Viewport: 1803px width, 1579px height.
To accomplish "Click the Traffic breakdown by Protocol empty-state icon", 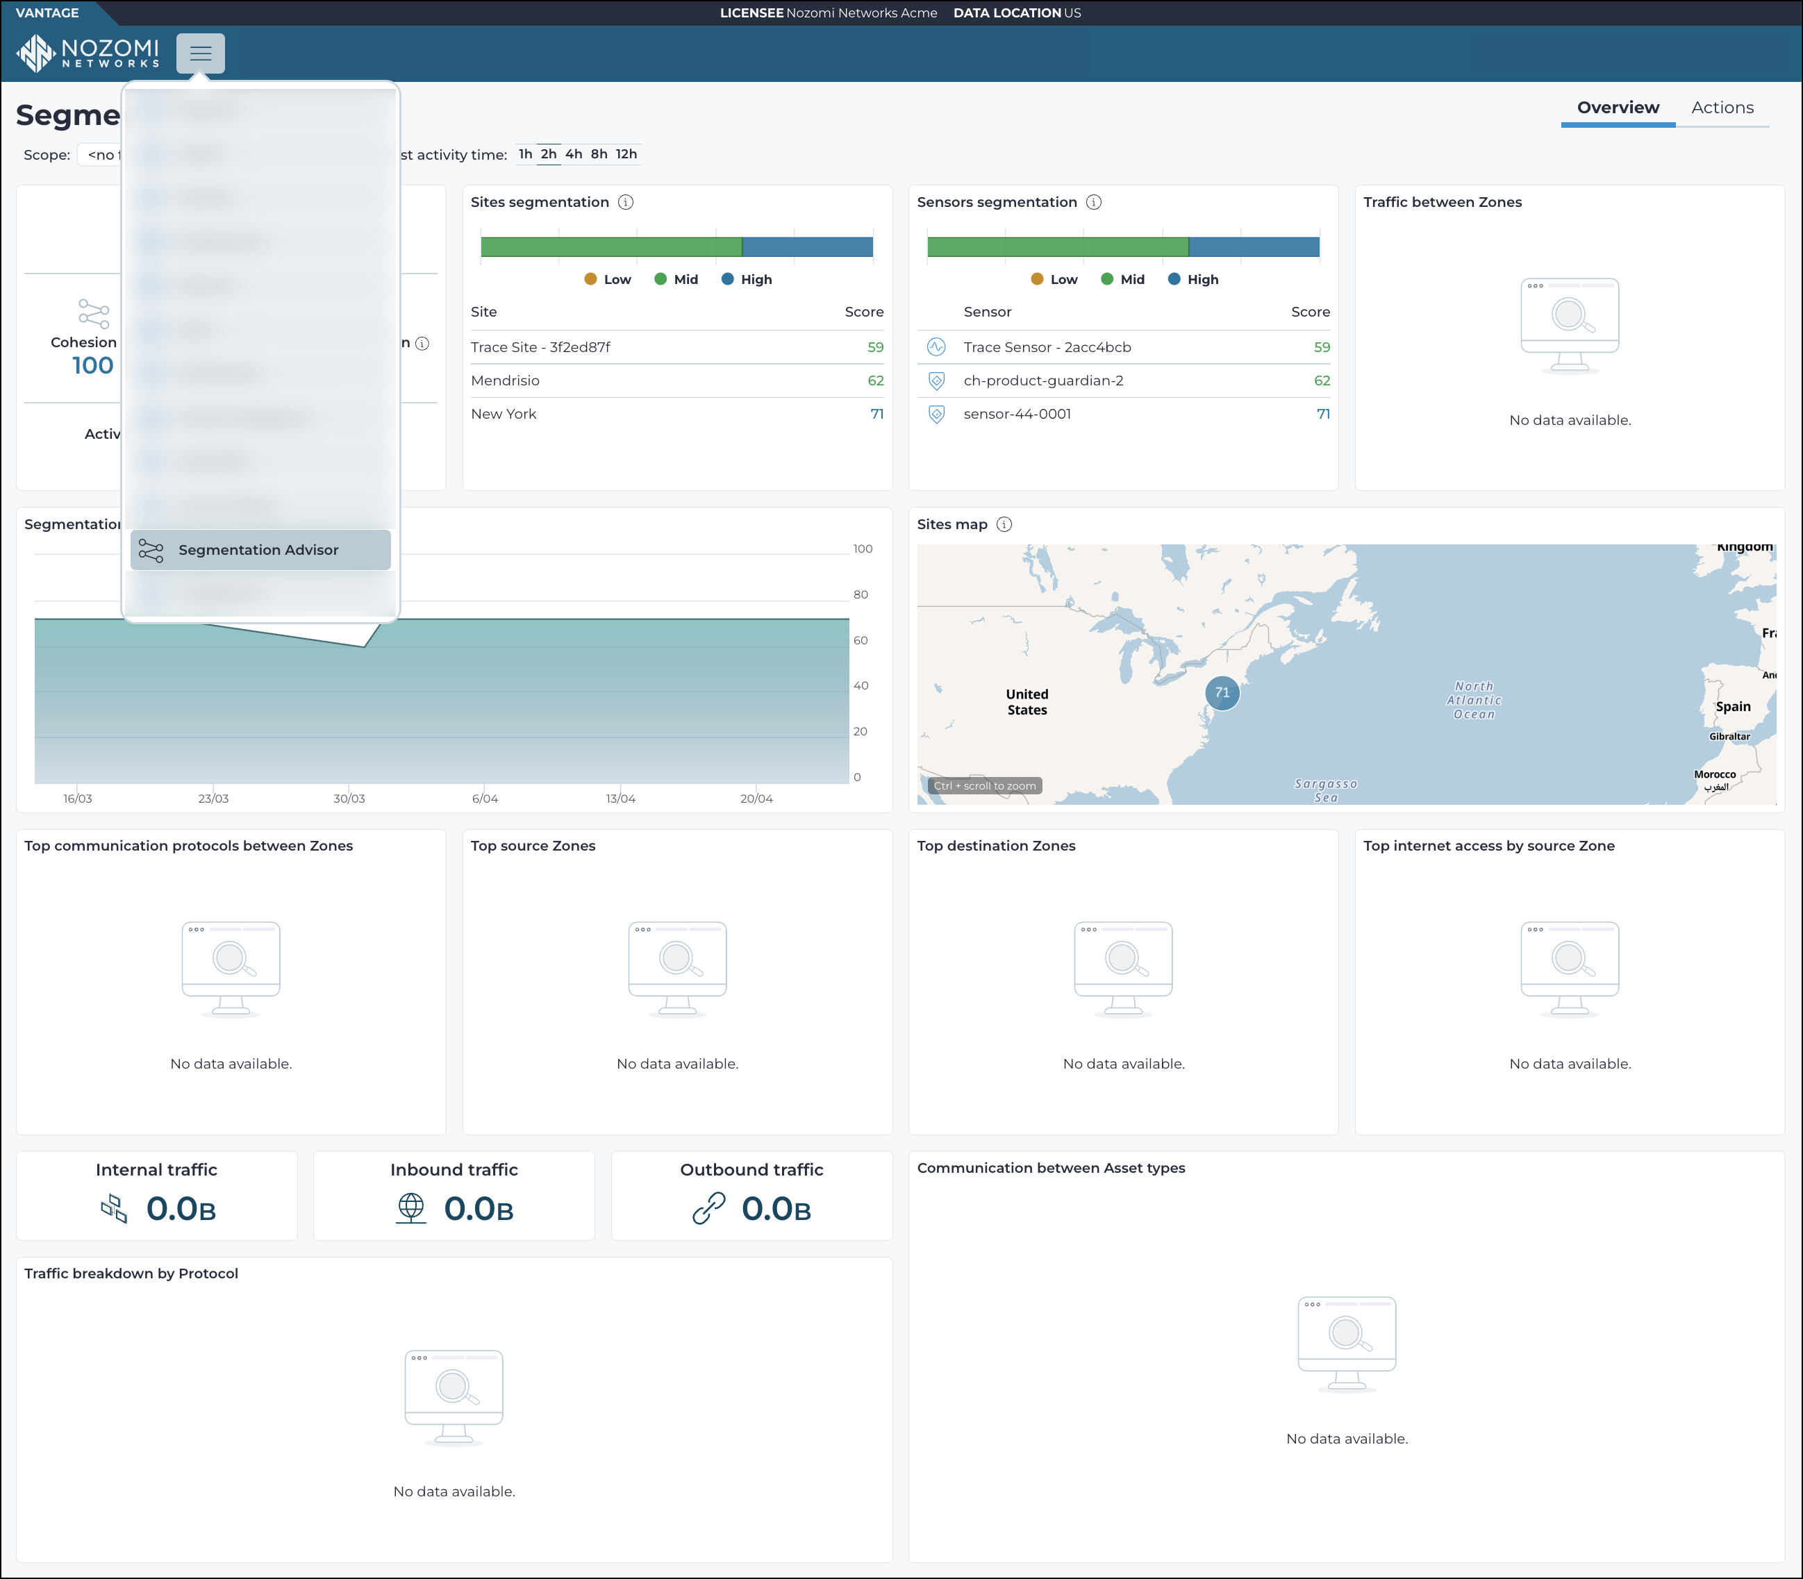I will 453,1398.
